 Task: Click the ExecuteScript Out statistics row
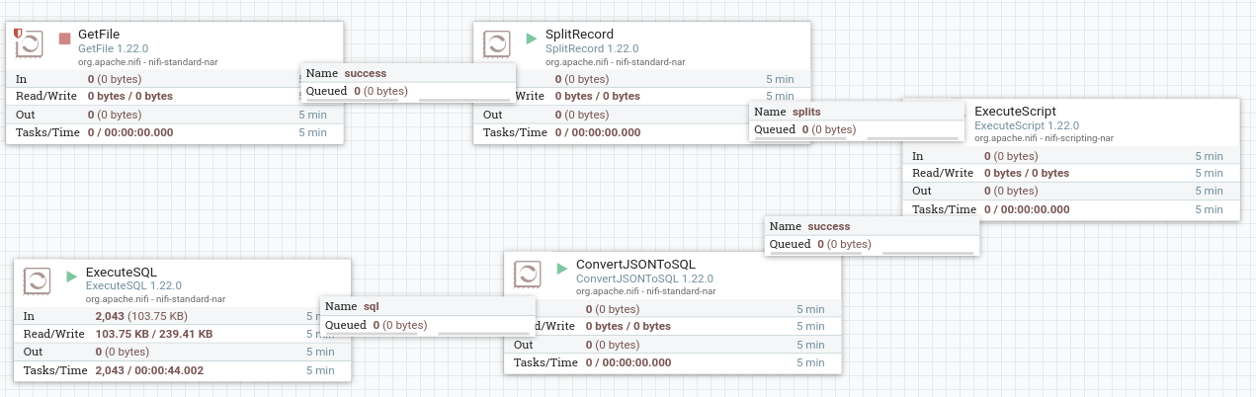1068,191
